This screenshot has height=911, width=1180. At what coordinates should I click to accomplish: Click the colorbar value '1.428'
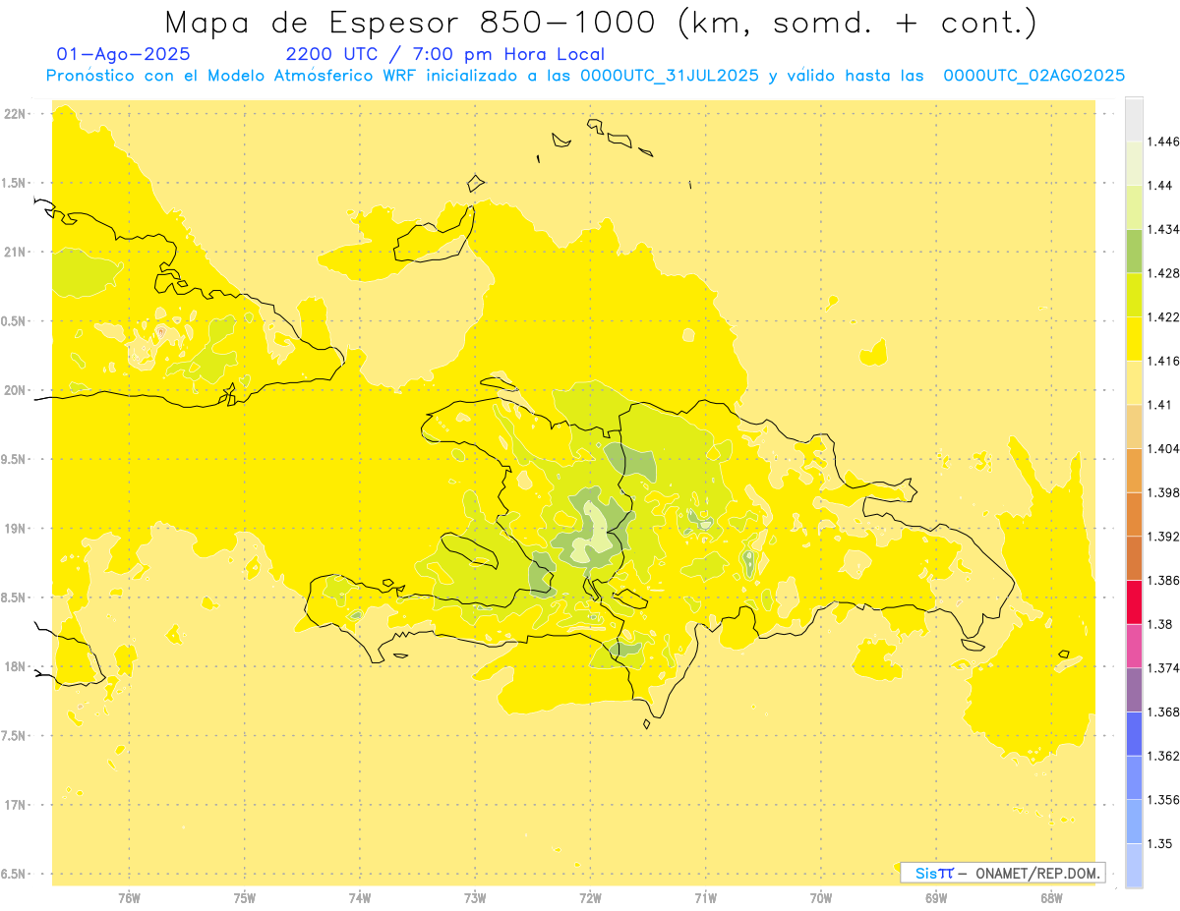(x=1164, y=273)
